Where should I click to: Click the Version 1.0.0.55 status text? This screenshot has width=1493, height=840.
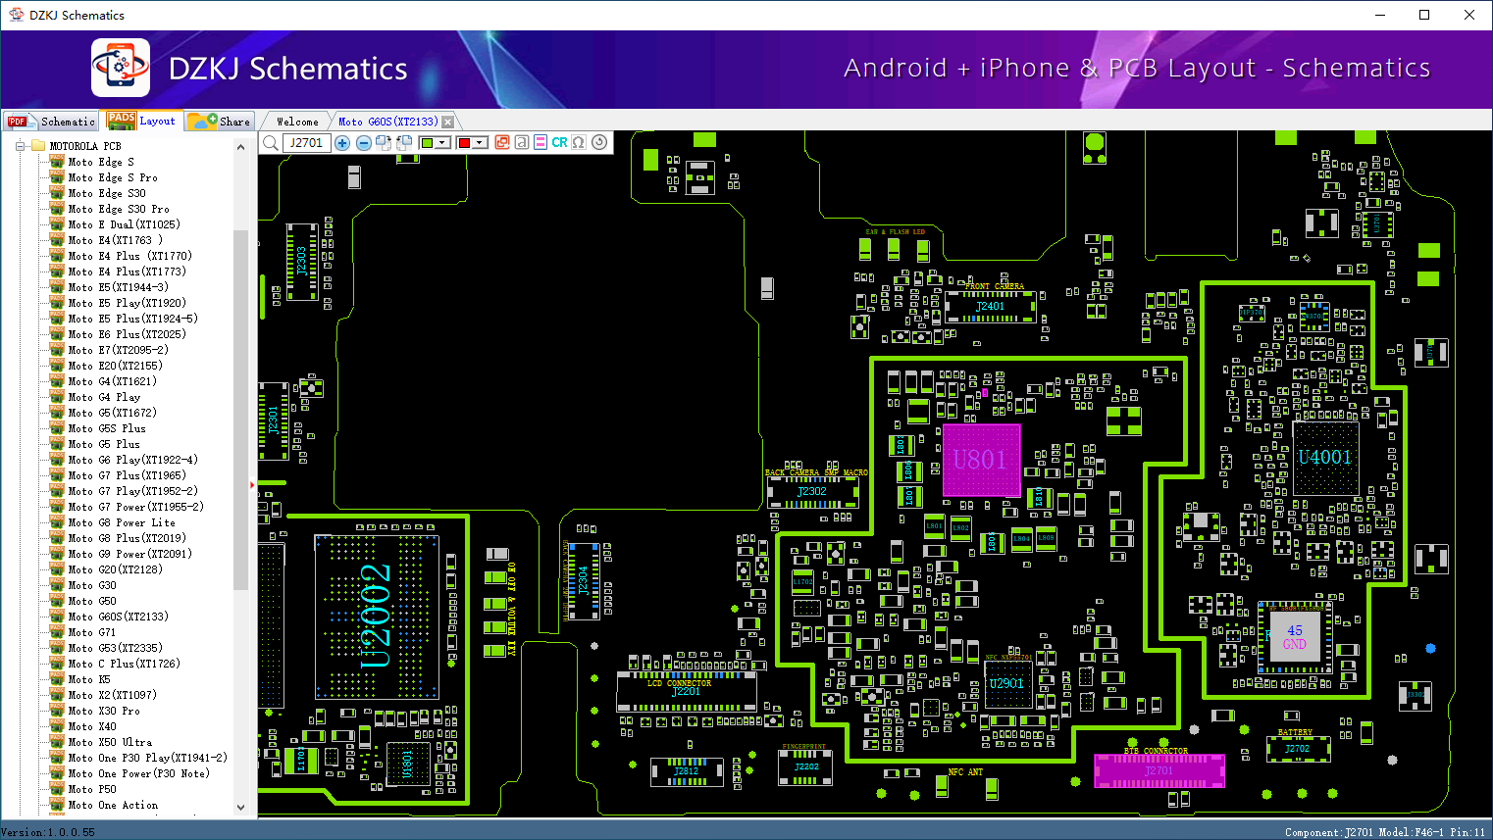(48, 832)
